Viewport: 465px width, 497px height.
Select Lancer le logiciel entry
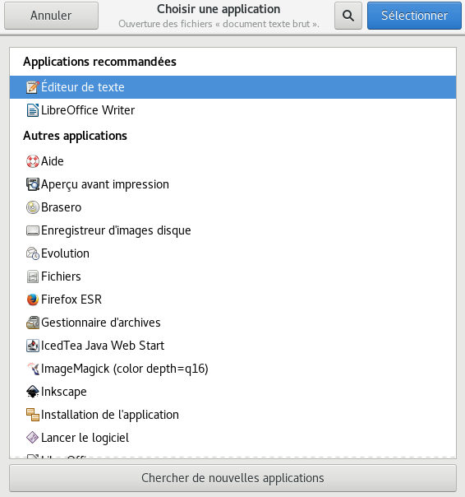[x=232, y=438]
